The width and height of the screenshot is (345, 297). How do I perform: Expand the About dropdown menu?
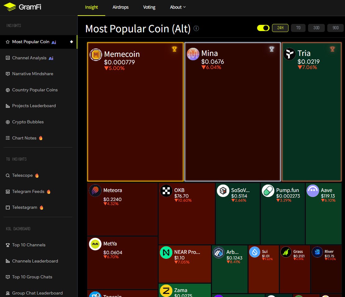pos(178,7)
